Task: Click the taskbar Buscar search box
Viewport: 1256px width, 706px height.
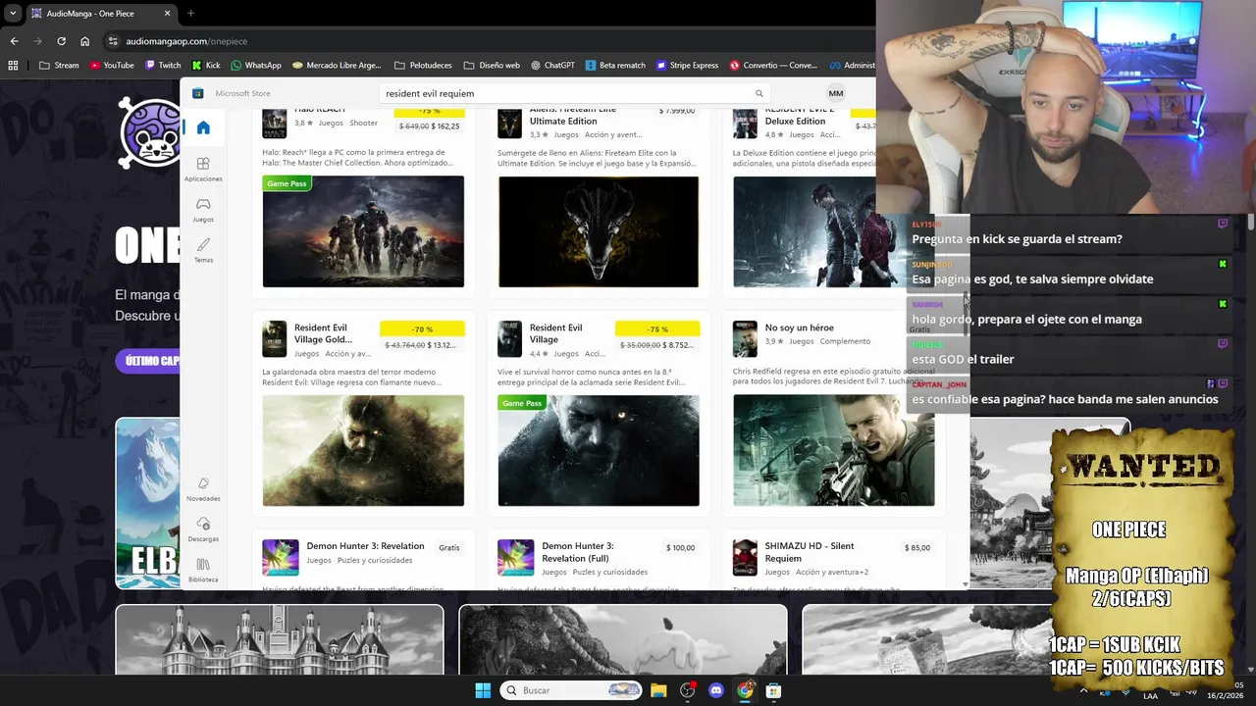Action: click(571, 690)
